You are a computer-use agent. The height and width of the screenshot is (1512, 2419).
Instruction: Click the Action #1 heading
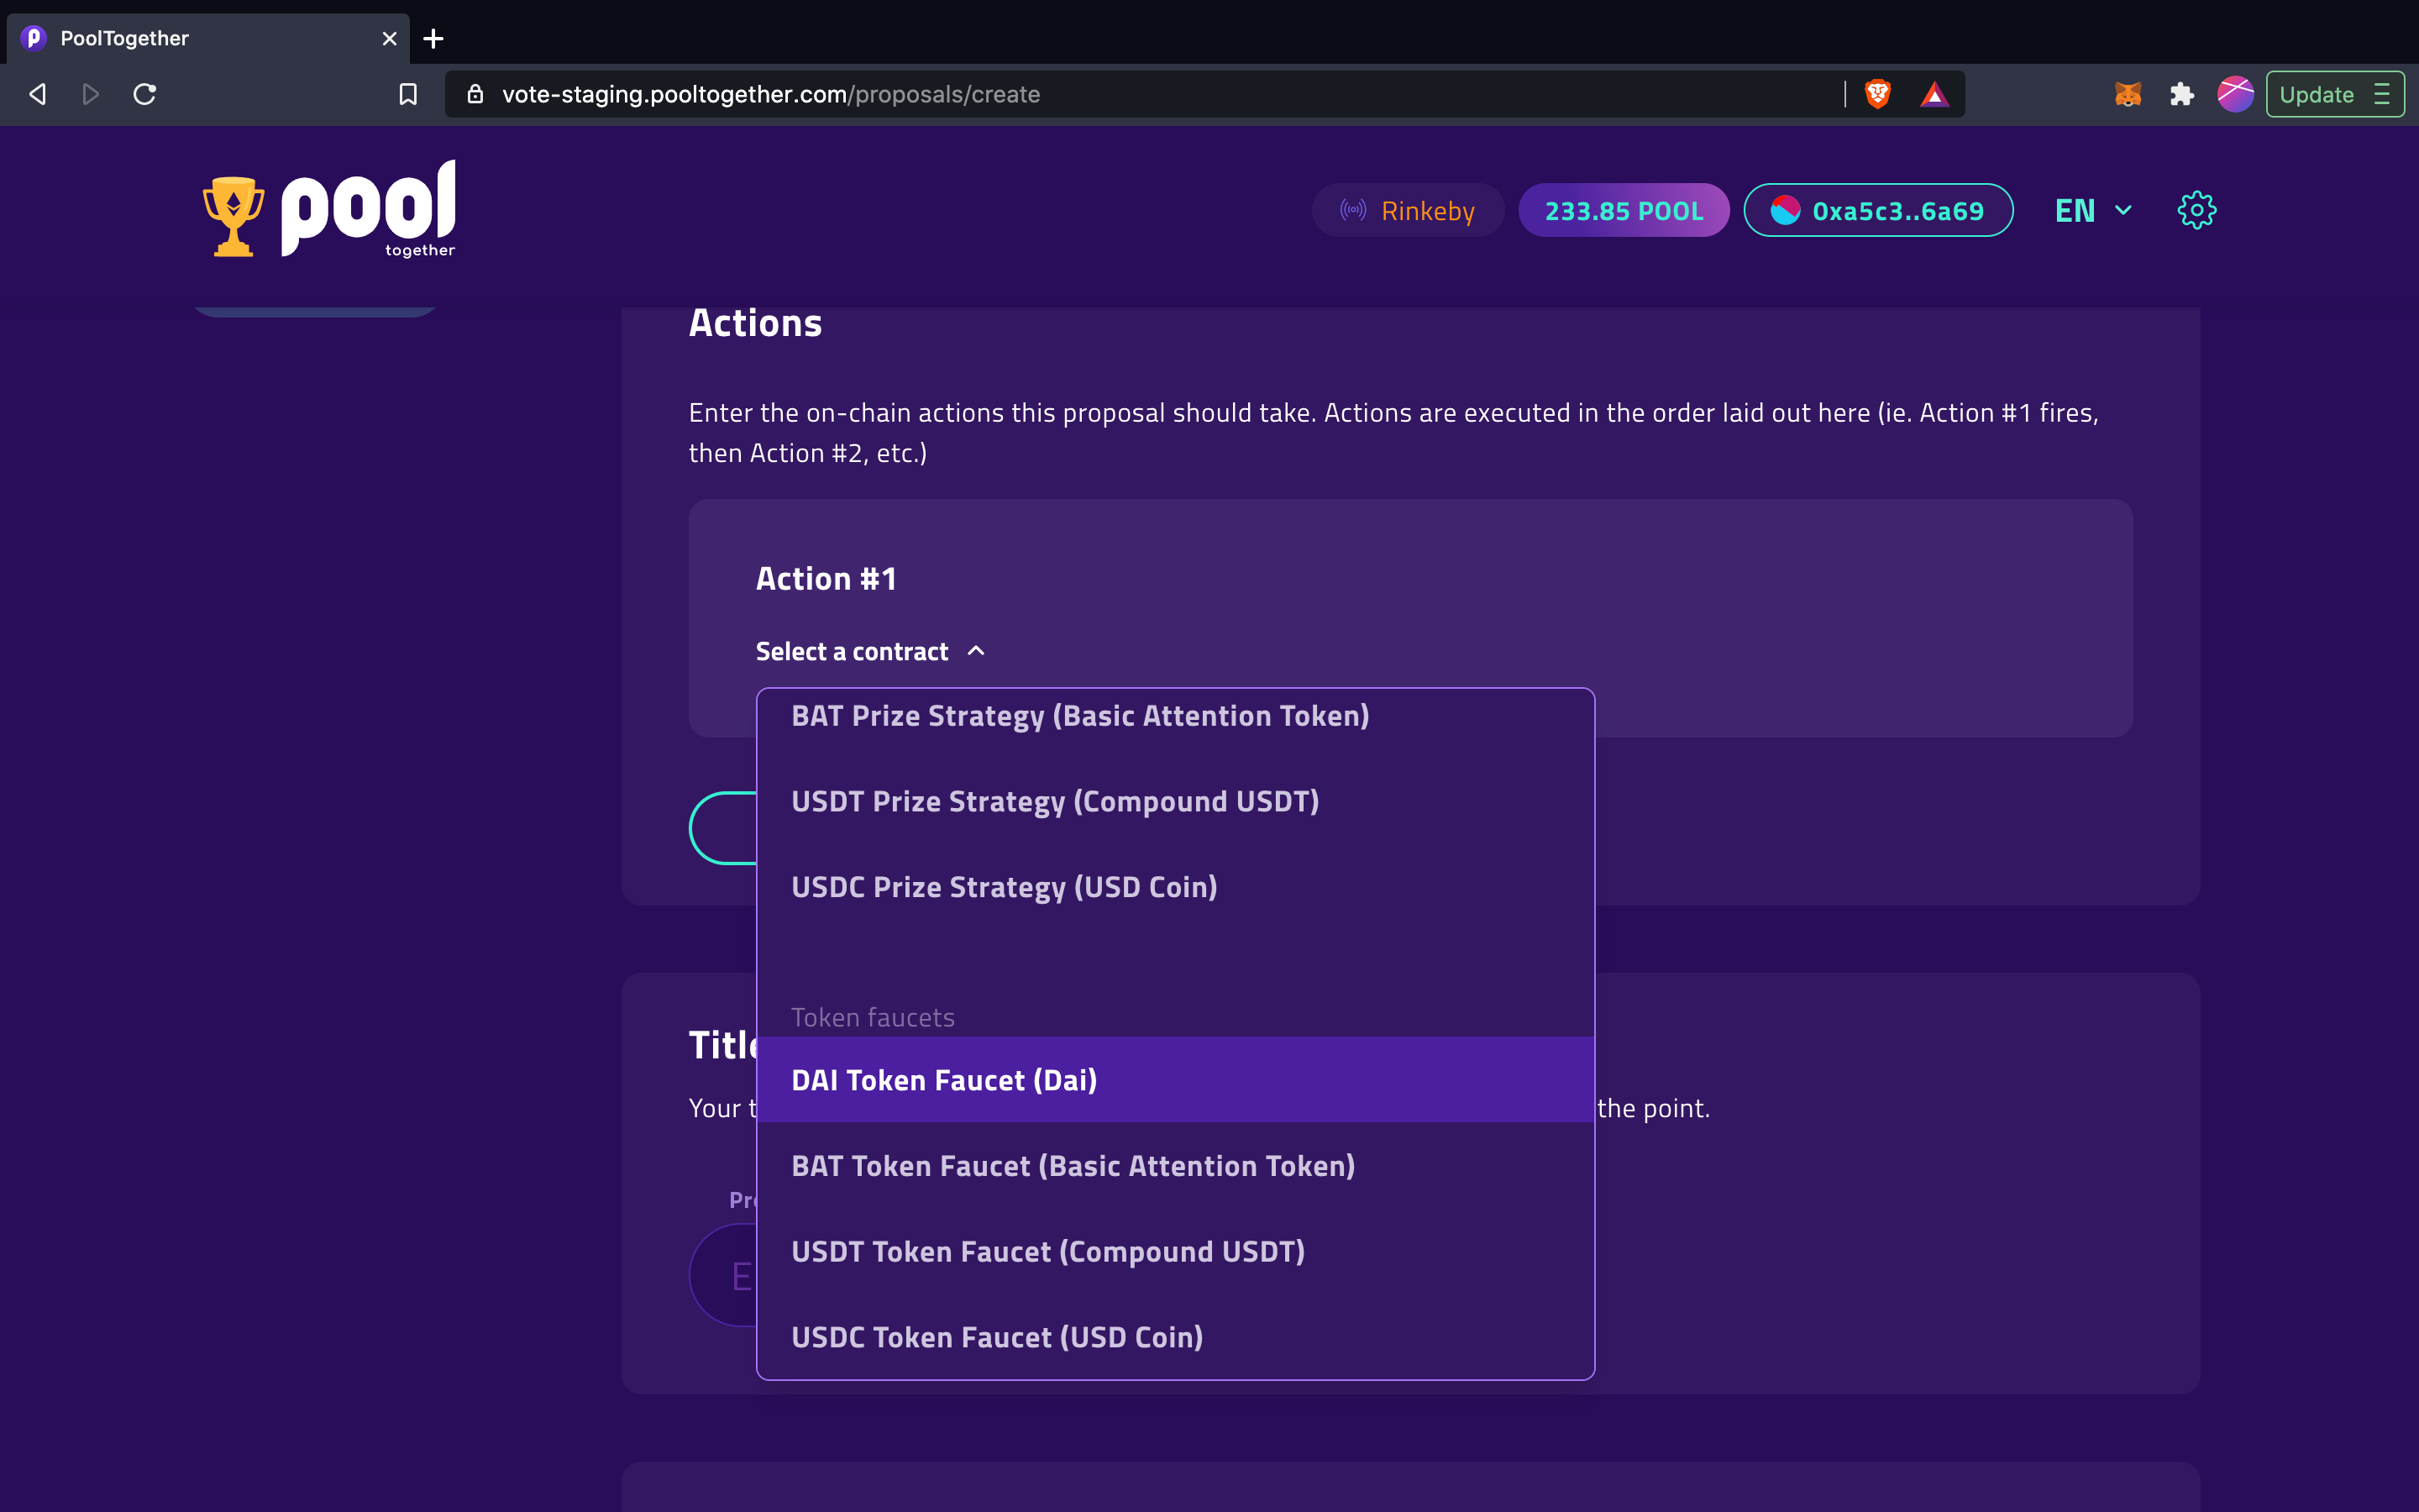pos(826,578)
